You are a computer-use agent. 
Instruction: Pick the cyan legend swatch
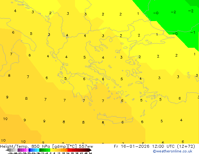click(x=38, y=150)
